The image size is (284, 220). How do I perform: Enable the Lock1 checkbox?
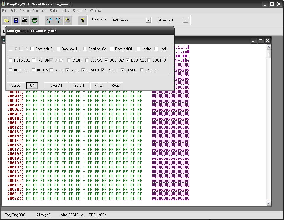(x=156, y=49)
